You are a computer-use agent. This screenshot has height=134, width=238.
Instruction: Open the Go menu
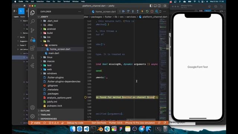(54, 1)
